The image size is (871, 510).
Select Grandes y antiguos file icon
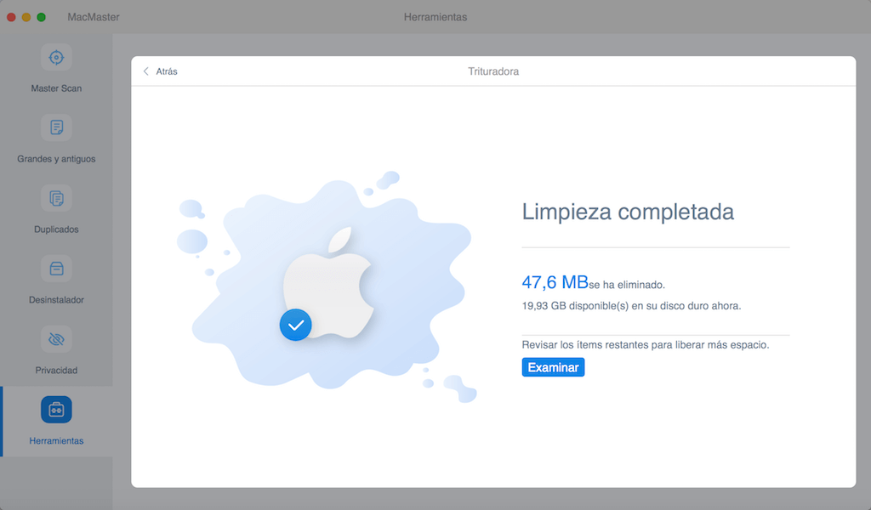(56, 127)
